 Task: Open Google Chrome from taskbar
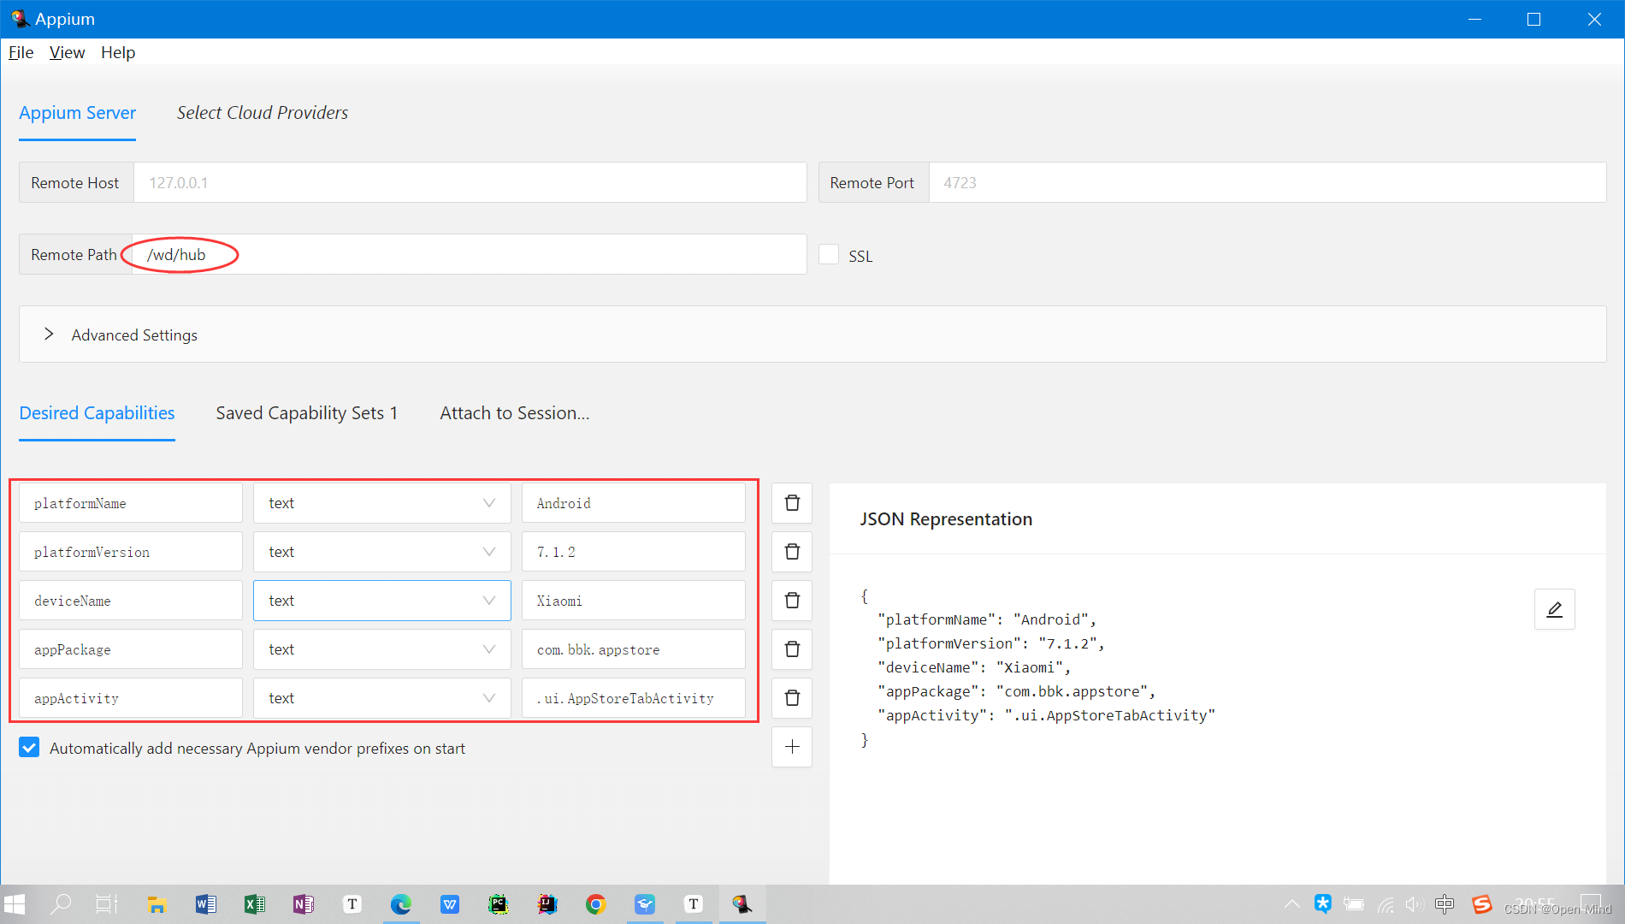click(596, 904)
